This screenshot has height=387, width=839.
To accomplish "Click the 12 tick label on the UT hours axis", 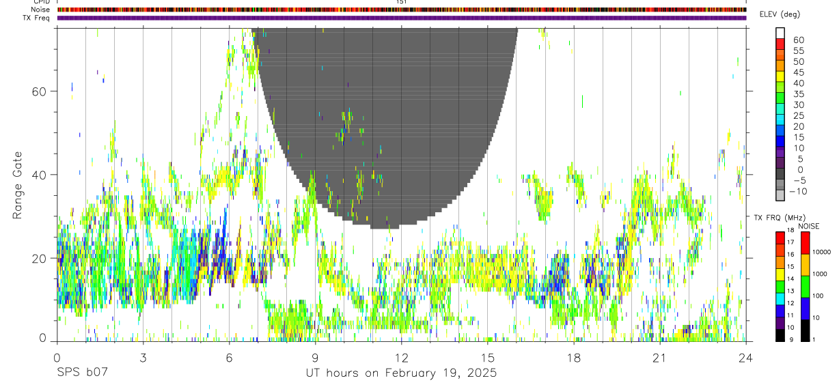I will coord(401,357).
